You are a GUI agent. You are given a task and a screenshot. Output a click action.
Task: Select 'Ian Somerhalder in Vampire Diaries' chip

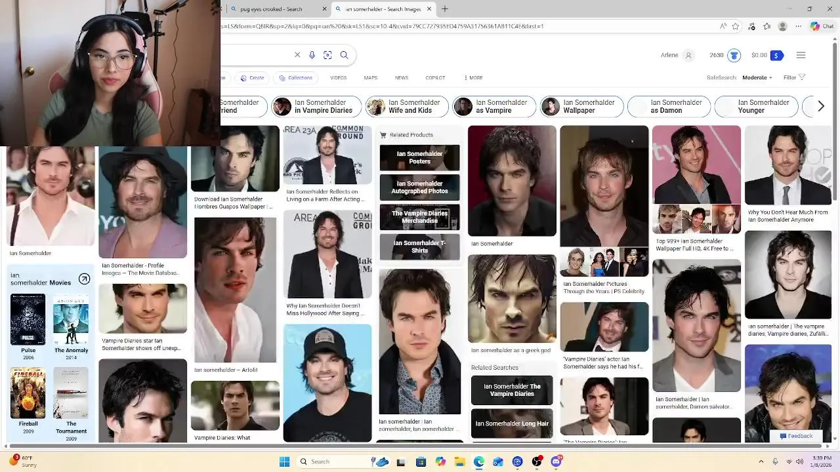(316, 106)
